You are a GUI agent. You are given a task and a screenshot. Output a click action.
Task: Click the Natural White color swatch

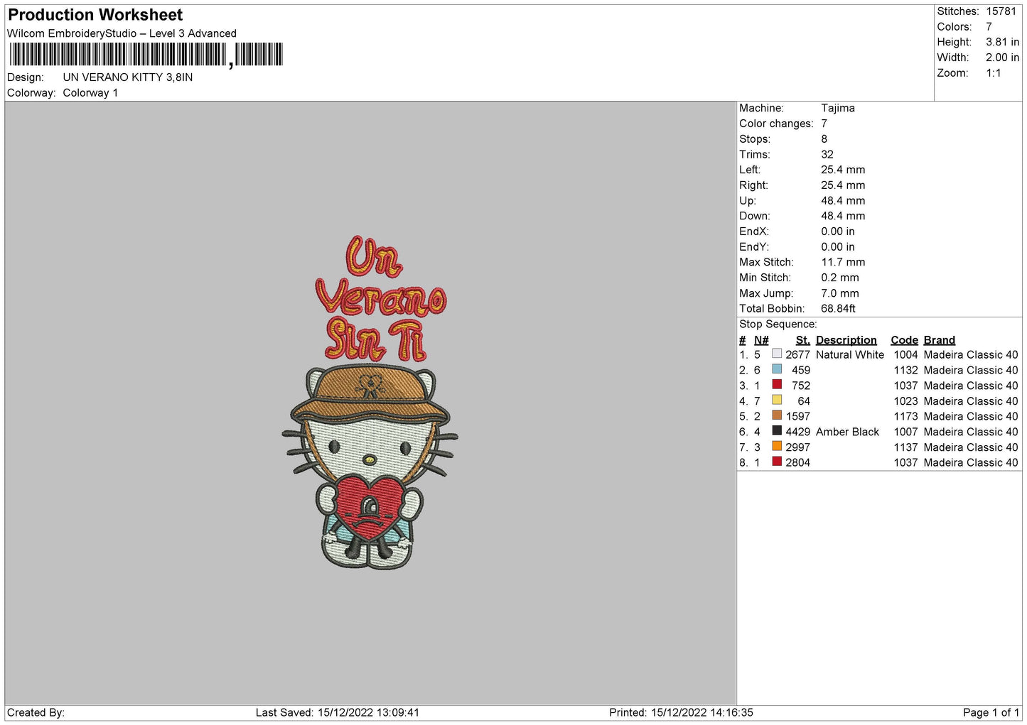click(777, 354)
